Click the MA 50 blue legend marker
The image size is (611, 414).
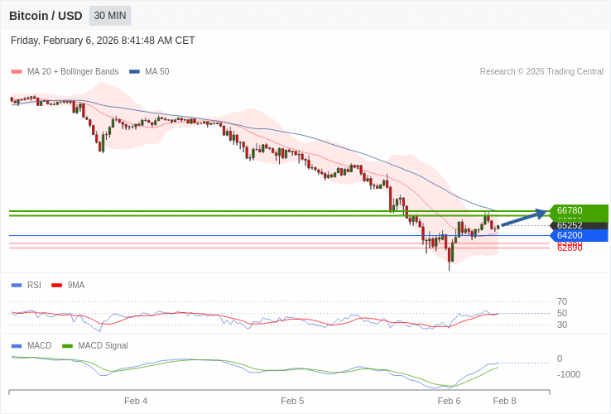click(x=134, y=72)
